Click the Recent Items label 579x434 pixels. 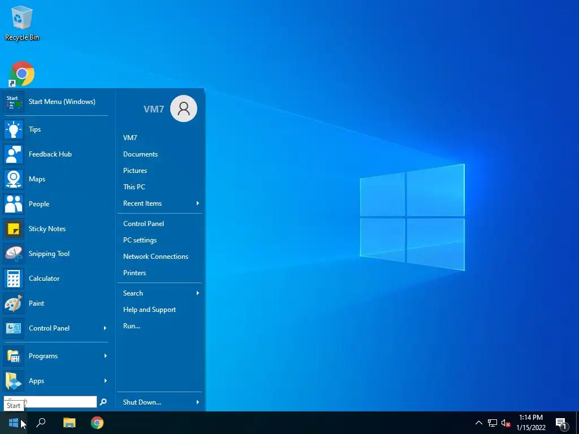142,203
